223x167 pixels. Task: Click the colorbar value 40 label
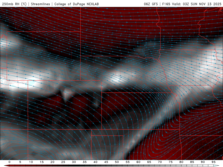coord(95,162)
